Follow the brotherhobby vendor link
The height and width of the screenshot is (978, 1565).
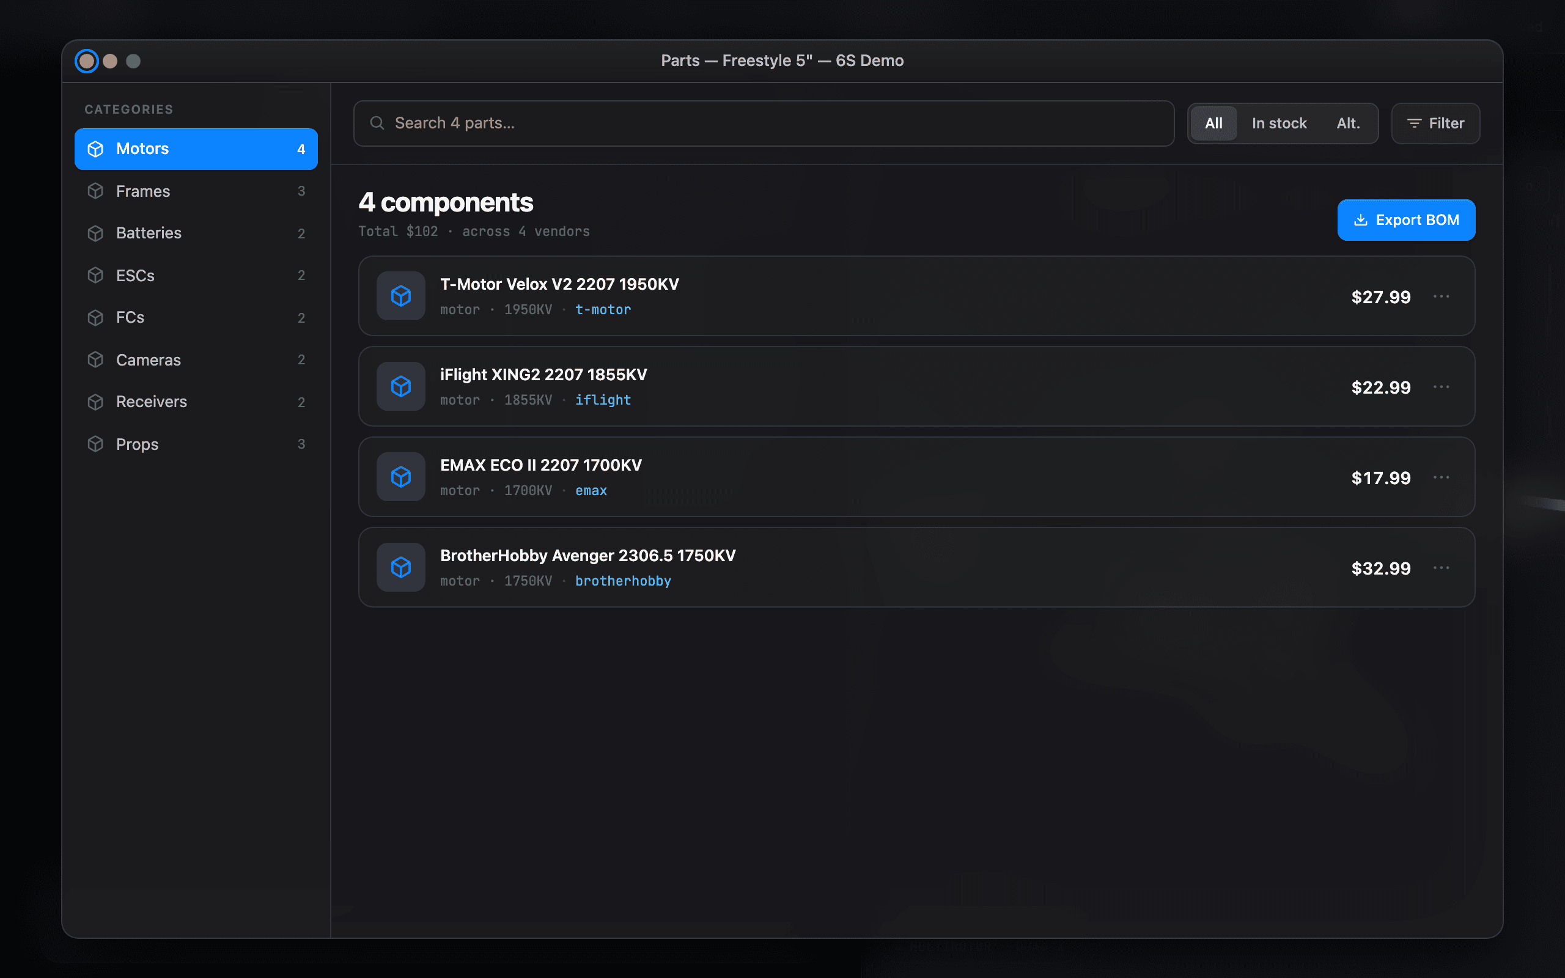(x=623, y=581)
